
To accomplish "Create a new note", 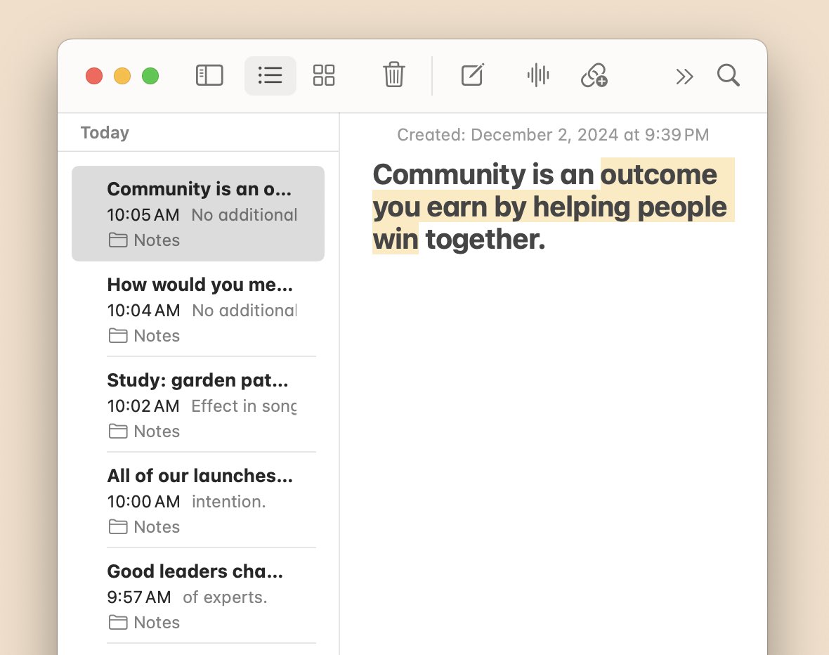I will [473, 74].
